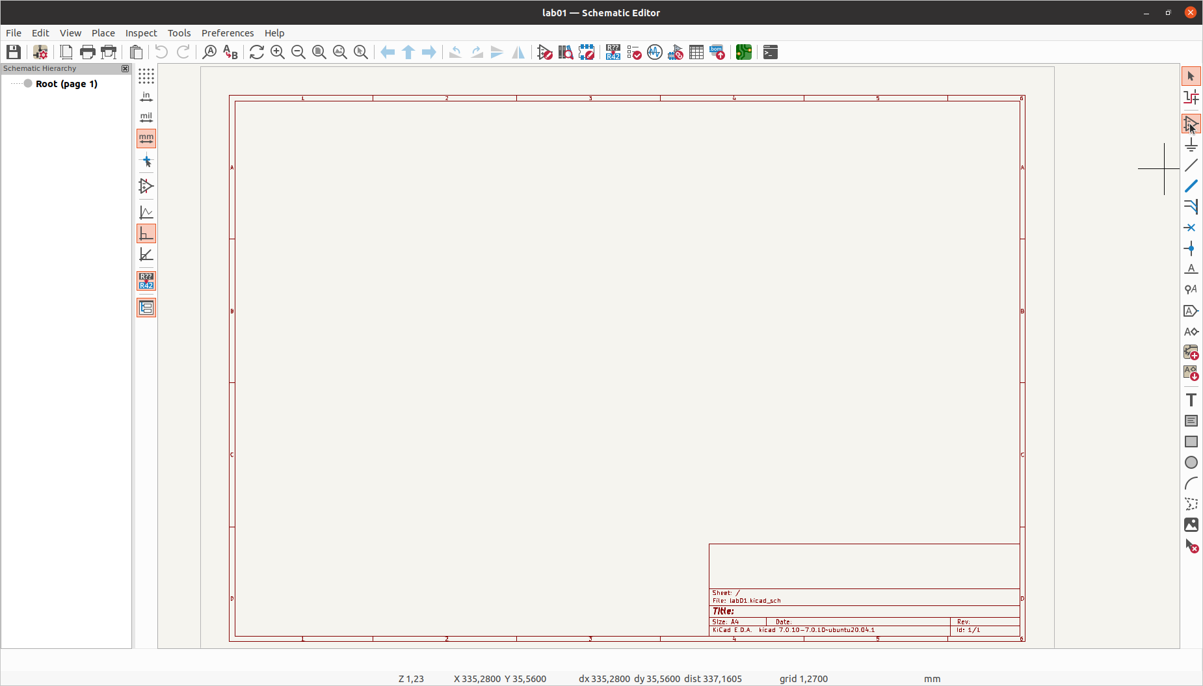Select the Text placement tool

pyautogui.click(x=1191, y=400)
